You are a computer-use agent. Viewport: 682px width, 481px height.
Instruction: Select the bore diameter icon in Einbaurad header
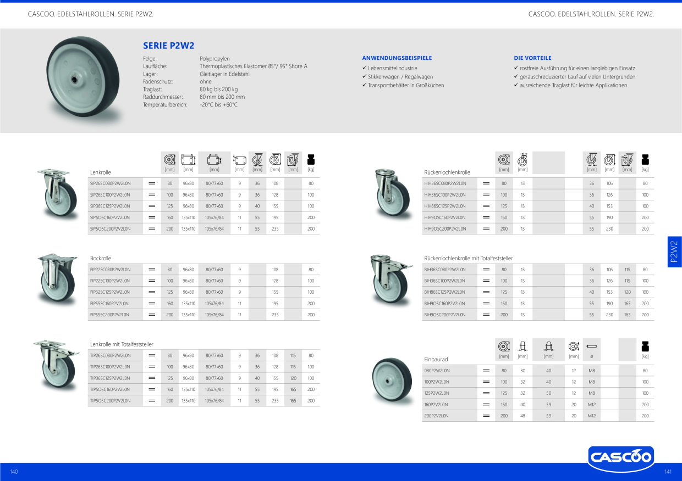point(574,346)
